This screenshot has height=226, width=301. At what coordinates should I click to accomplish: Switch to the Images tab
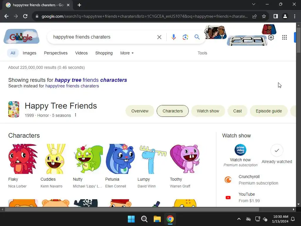coord(29,53)
